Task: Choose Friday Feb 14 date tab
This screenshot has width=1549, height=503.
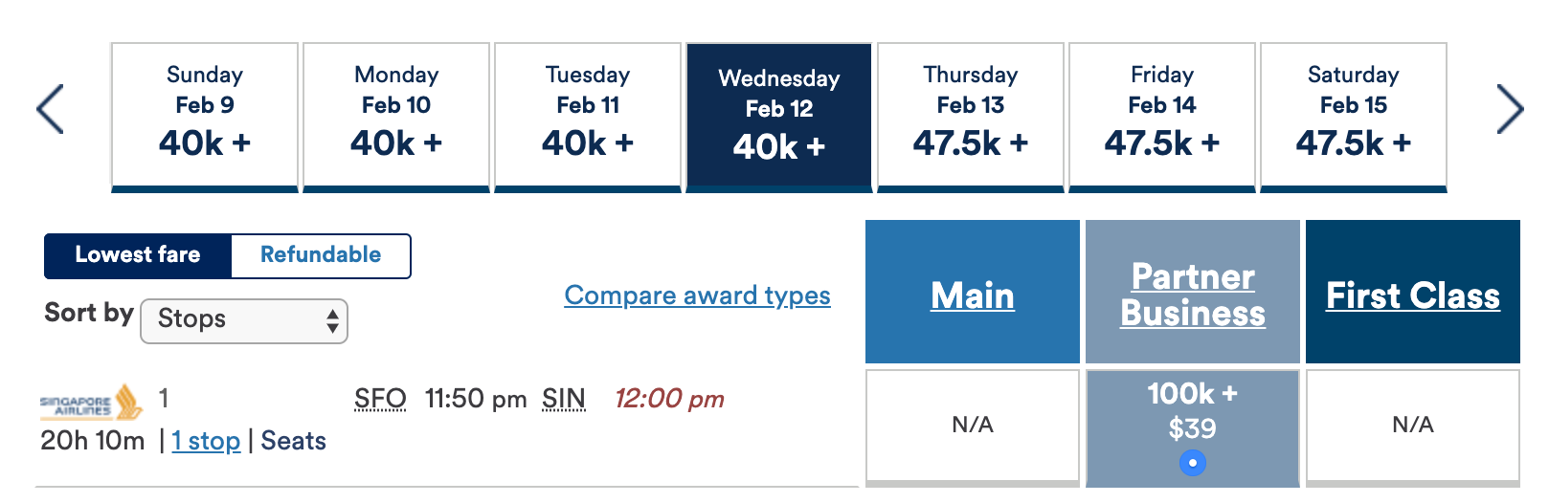Action: click(x=1162, y=117)
